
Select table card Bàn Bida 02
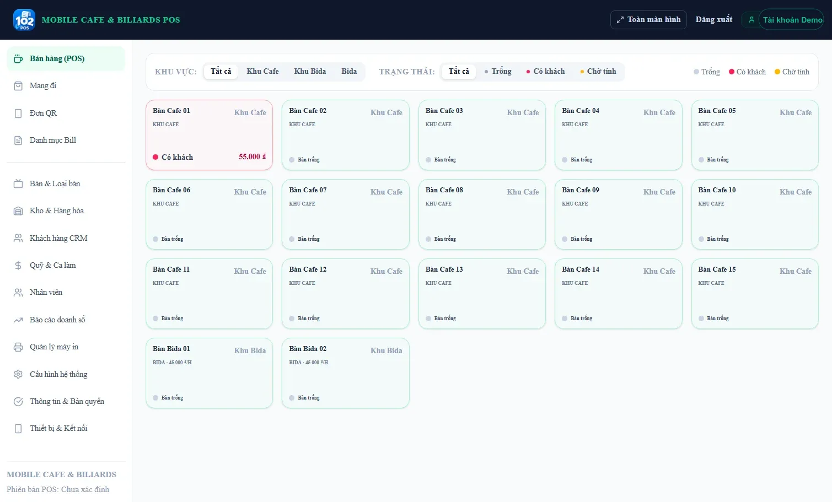point(346,373)
